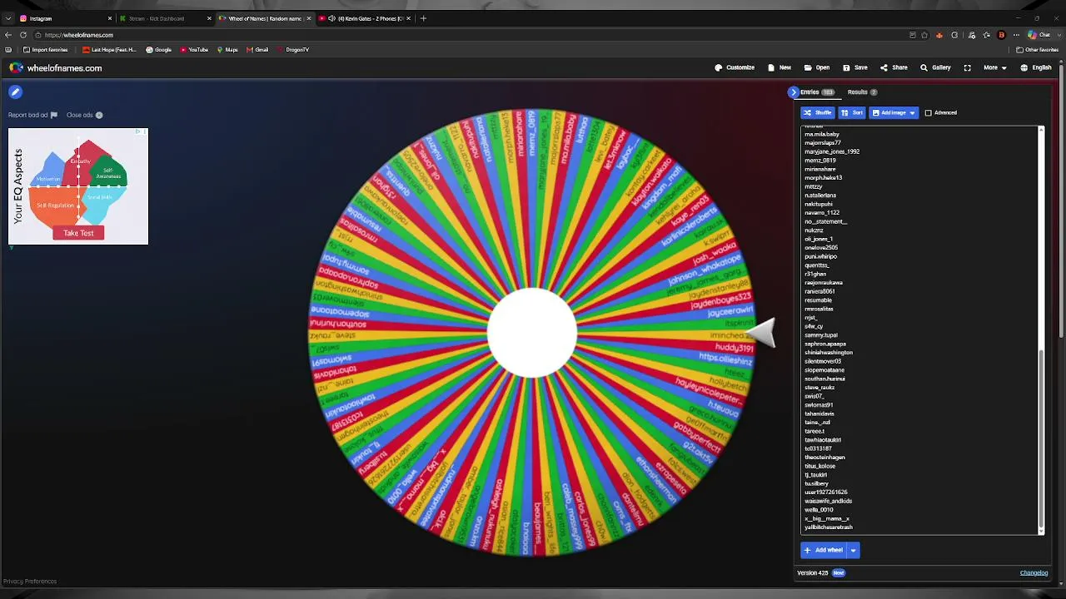Select entry oli_jones_1
Image resolution: width=1066 pixels, height=599 pixels.
819,239
